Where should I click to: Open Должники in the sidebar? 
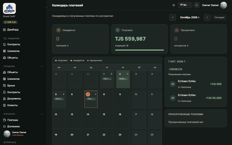tap(13, 126)
